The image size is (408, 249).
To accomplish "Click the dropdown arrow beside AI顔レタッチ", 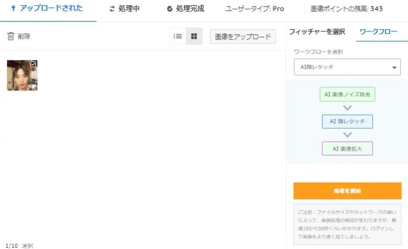I will pos(394,68).
